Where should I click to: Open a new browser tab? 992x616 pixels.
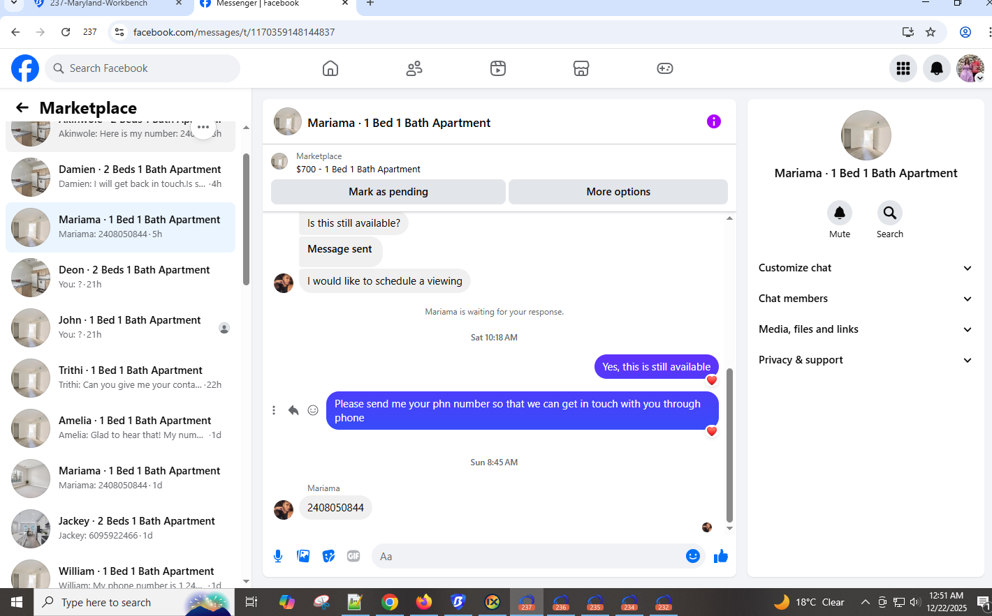pos(370,3)
